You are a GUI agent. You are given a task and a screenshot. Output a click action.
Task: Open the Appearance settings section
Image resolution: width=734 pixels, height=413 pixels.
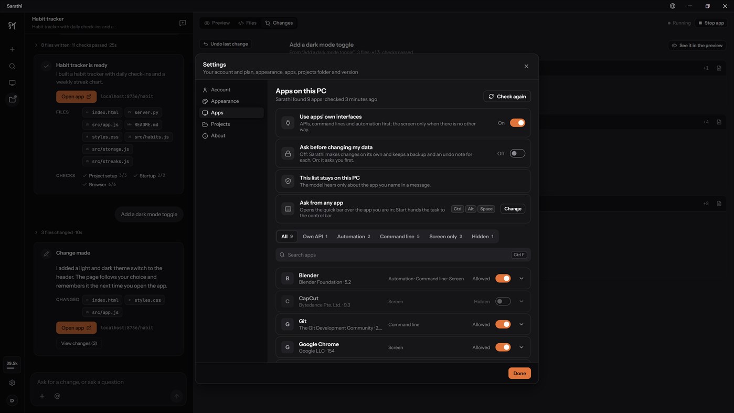coord(232,101)
